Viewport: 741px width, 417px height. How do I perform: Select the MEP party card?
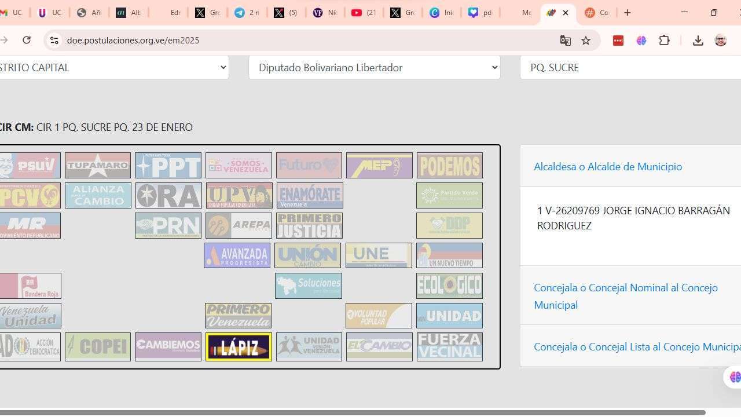379,165
